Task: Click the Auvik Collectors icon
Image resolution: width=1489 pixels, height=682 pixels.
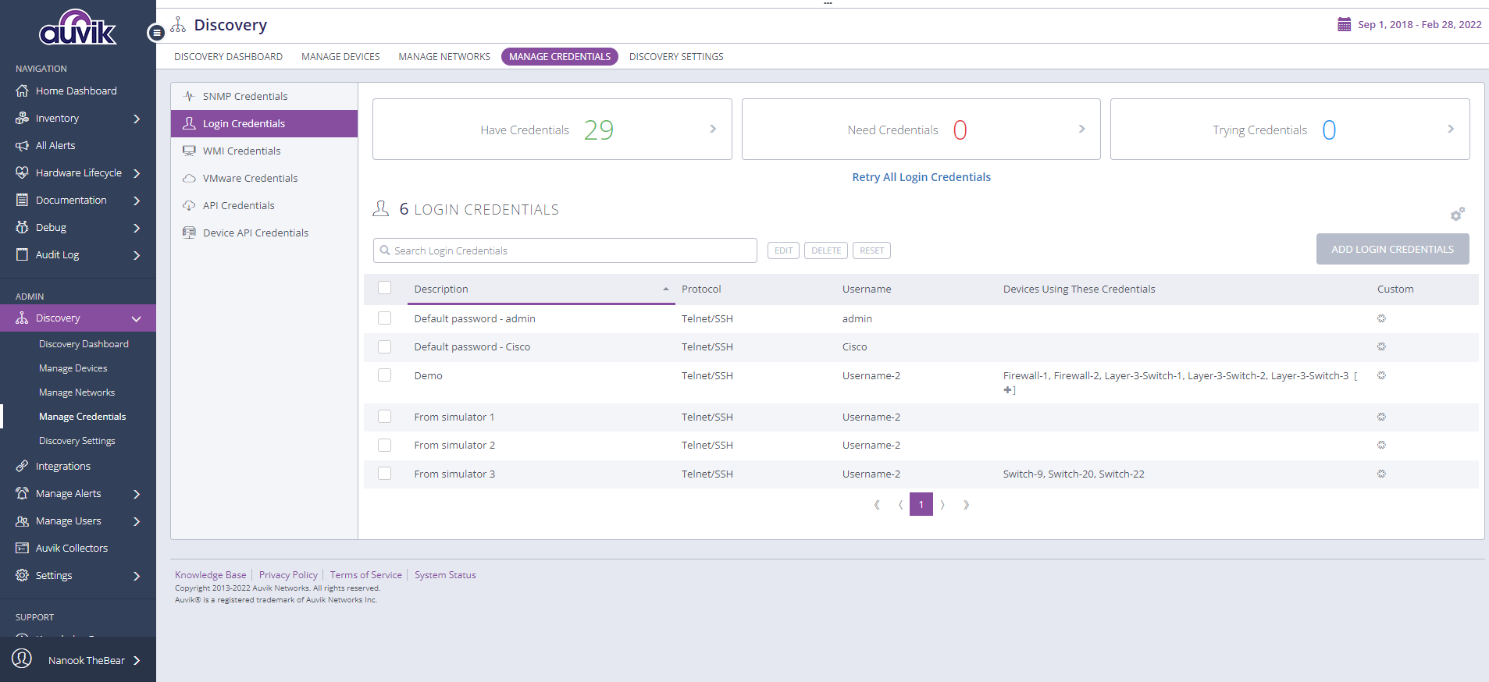Action: click(x=22, y=548)
